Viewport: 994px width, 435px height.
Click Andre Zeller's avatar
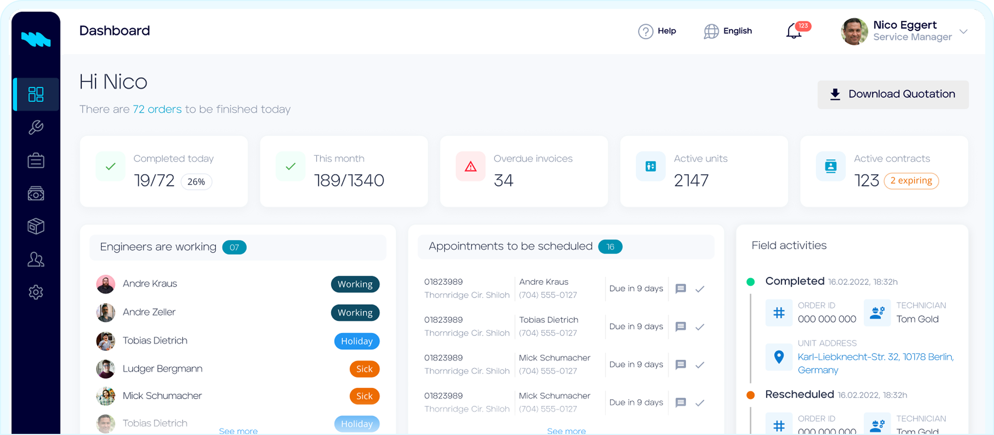pyautogui.click(x=105, y=313)
